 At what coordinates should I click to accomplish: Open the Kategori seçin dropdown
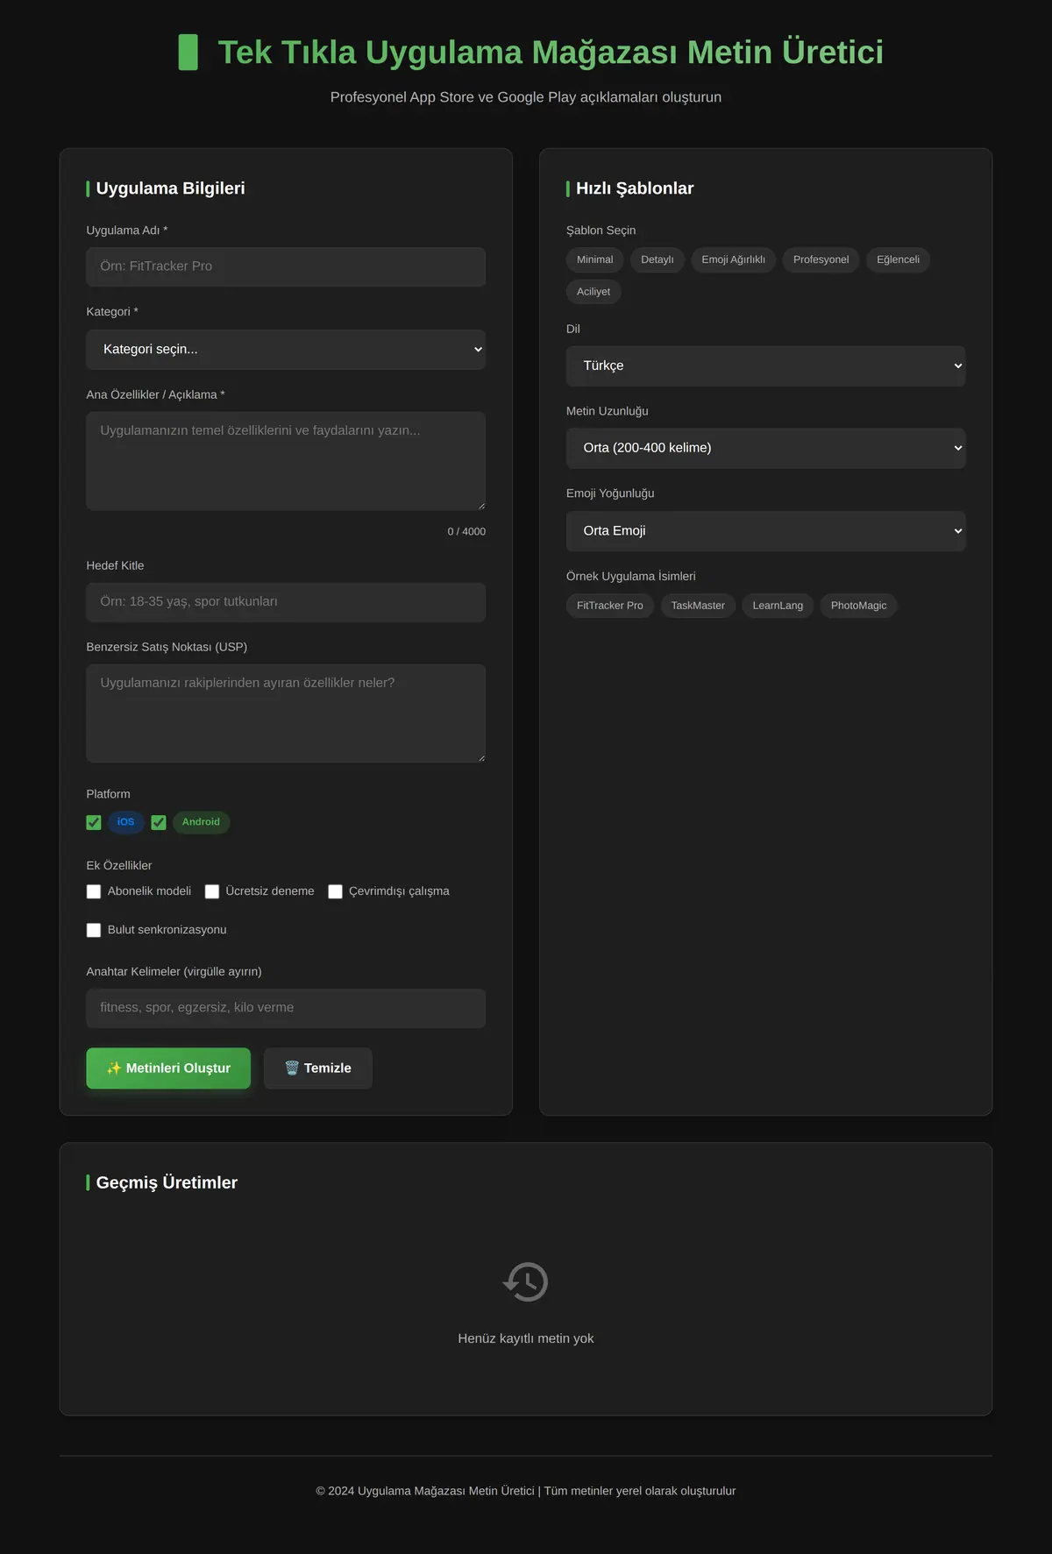(x=286, y=350)
